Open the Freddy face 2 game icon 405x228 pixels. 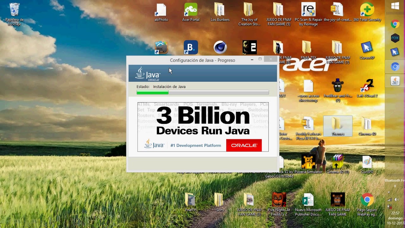coord(249,47)
